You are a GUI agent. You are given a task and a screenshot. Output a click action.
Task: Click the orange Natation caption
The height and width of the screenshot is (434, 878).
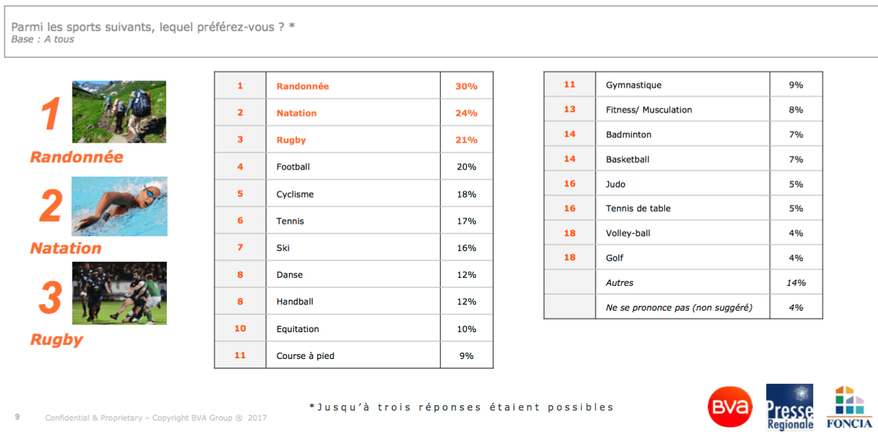(66, 248)
